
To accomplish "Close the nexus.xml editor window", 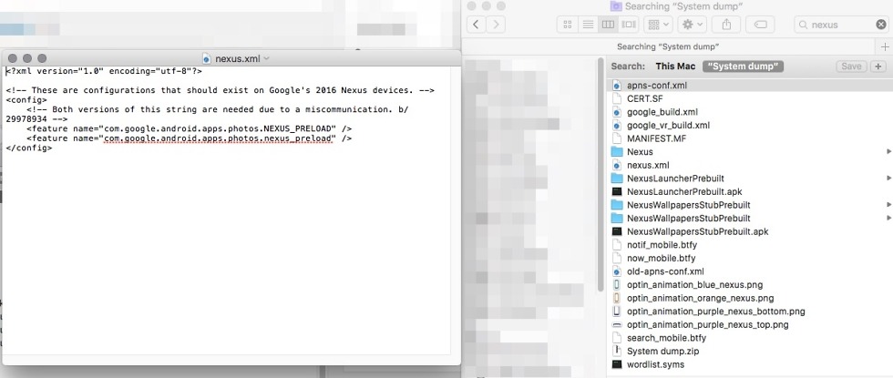I will (x=13, y=58).
